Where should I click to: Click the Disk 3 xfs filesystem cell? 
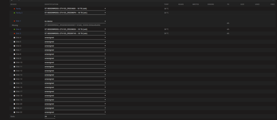(228, 33)
